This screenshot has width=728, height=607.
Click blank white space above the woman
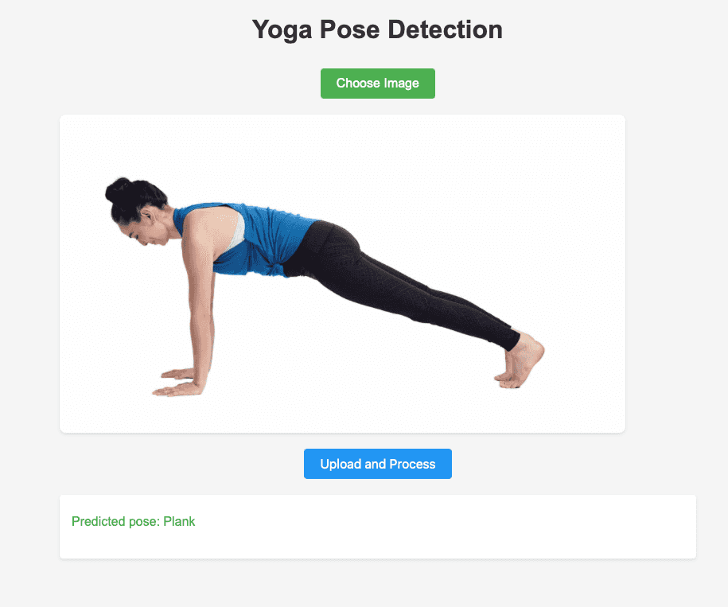tap(344, 149)
